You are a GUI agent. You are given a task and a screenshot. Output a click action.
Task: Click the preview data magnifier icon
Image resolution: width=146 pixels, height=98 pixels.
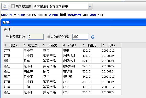(x=5, y=6)
